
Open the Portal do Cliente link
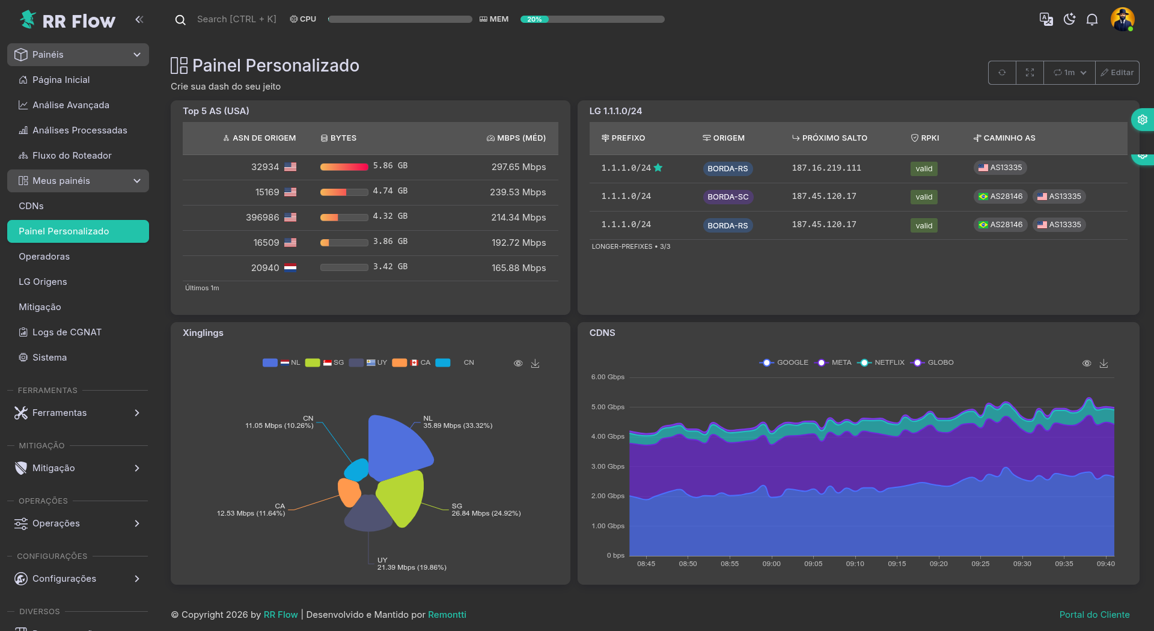[x=1094, y=614]
